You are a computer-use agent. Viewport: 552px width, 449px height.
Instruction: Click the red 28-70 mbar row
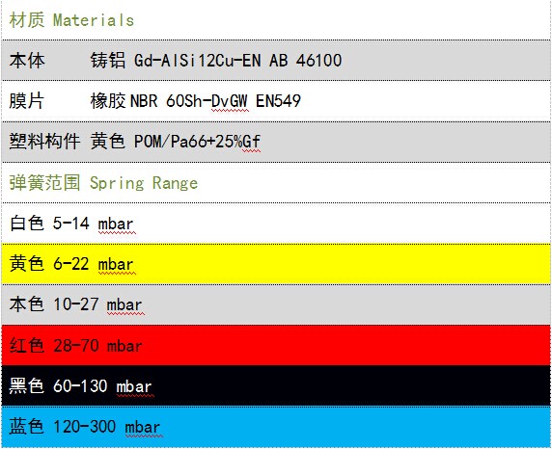click(x=276, y=345)
